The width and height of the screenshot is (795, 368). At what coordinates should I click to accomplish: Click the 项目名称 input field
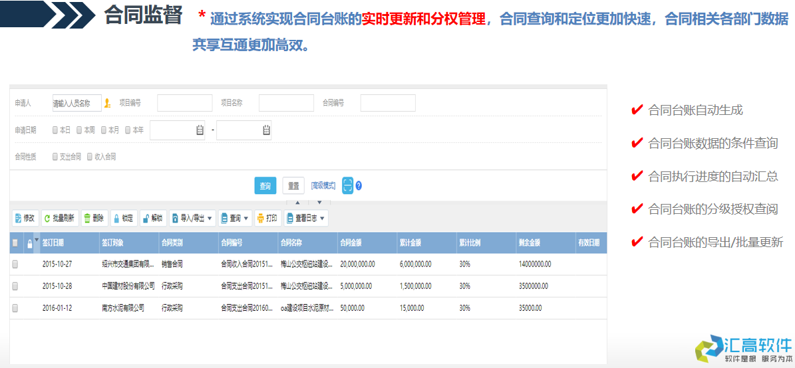(286, 103)
